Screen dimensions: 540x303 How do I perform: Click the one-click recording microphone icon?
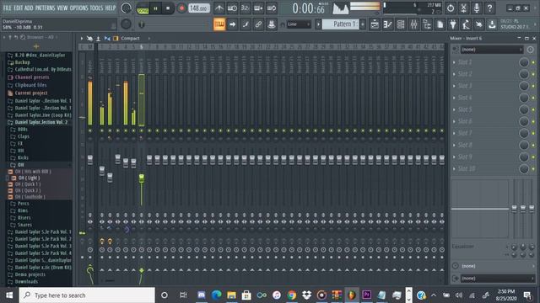[x=477, y=8]
